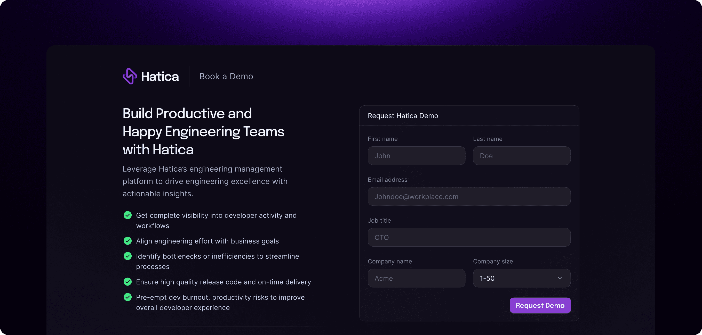The height and width of the screenshot is (335, 702).
Task: Click the green check icon beside developer activity
Action: (x=127, y=215)
